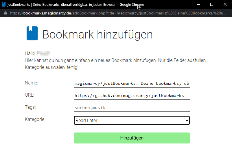
Task: Close the Chrome popup window
Action: point(225,4)
